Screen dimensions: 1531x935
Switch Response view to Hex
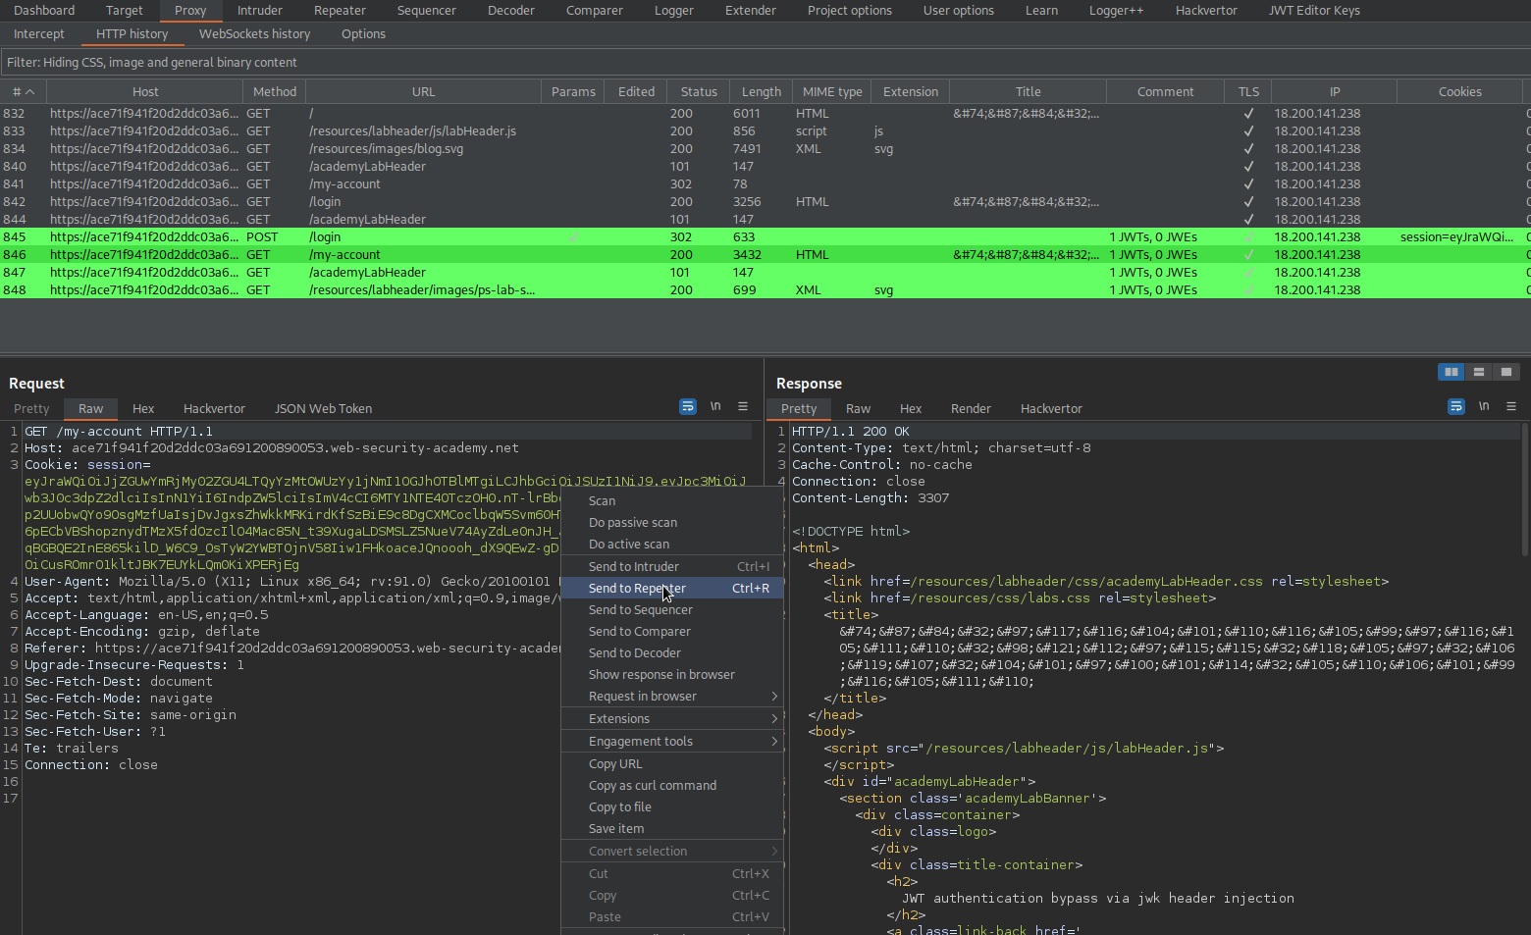911,408
